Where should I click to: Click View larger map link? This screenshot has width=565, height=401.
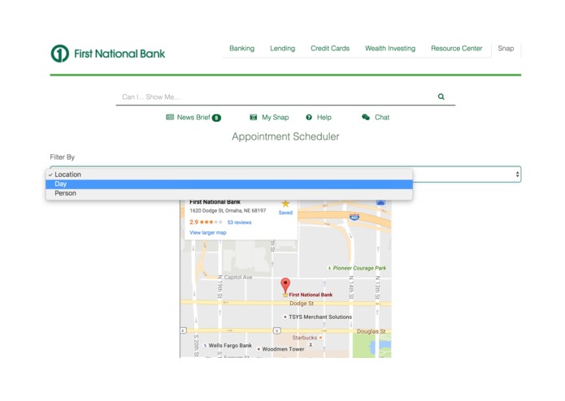tap(208, 233)
